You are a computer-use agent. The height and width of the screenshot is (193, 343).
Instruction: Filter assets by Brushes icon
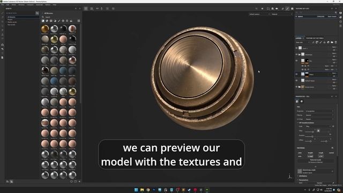point(59,21)
